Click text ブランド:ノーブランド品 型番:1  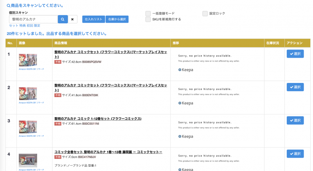click(75, 166)
